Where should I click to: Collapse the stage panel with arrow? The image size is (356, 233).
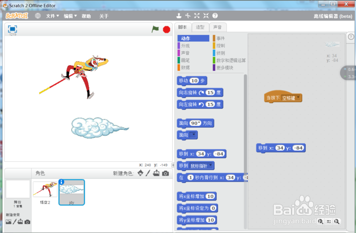pos(173,165)
